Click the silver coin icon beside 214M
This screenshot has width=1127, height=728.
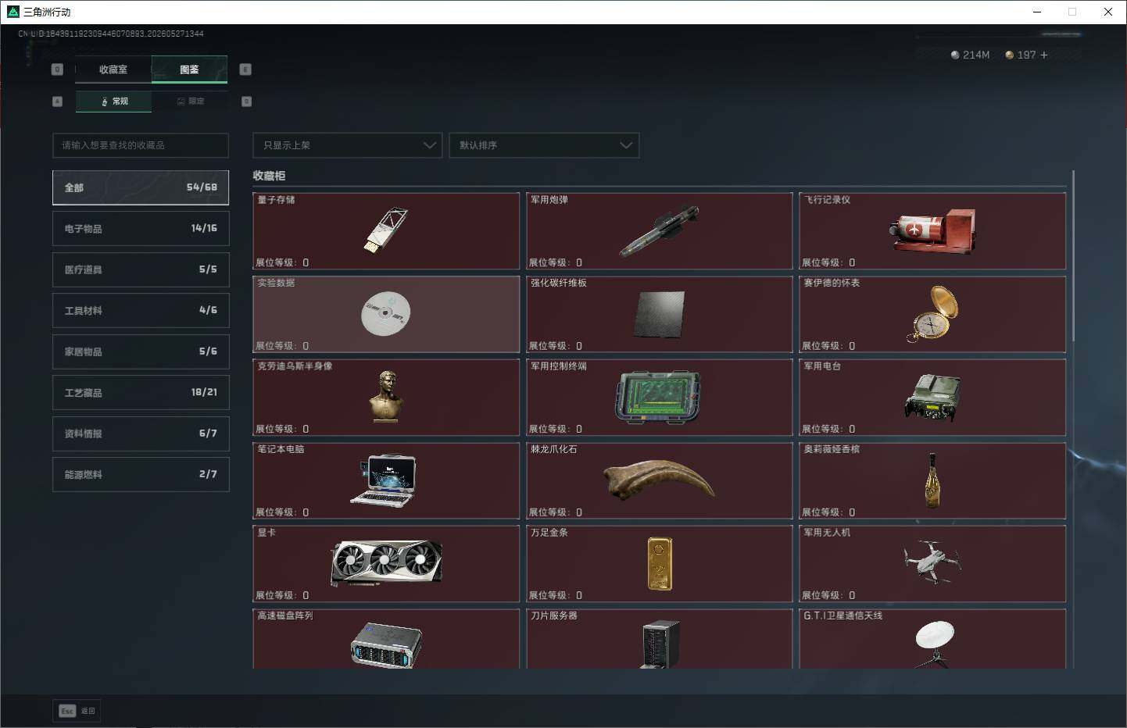pyautogui.click(x=954, y=55)
